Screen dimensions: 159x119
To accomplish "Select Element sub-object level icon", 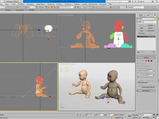I will [151, 61].
